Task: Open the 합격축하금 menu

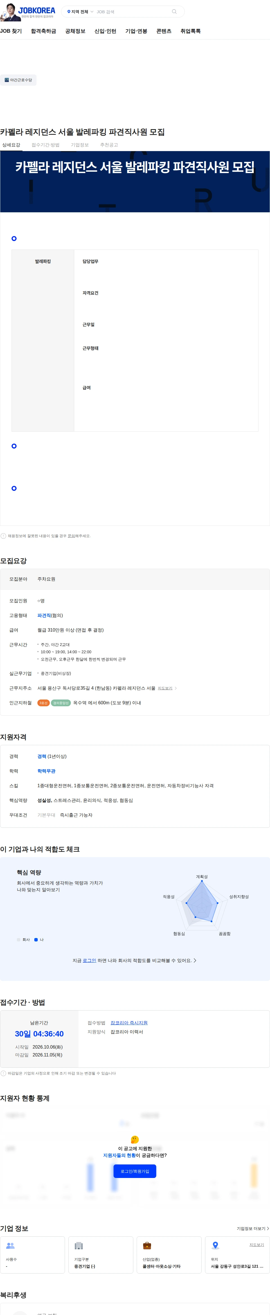Action: tap(43, 31)
